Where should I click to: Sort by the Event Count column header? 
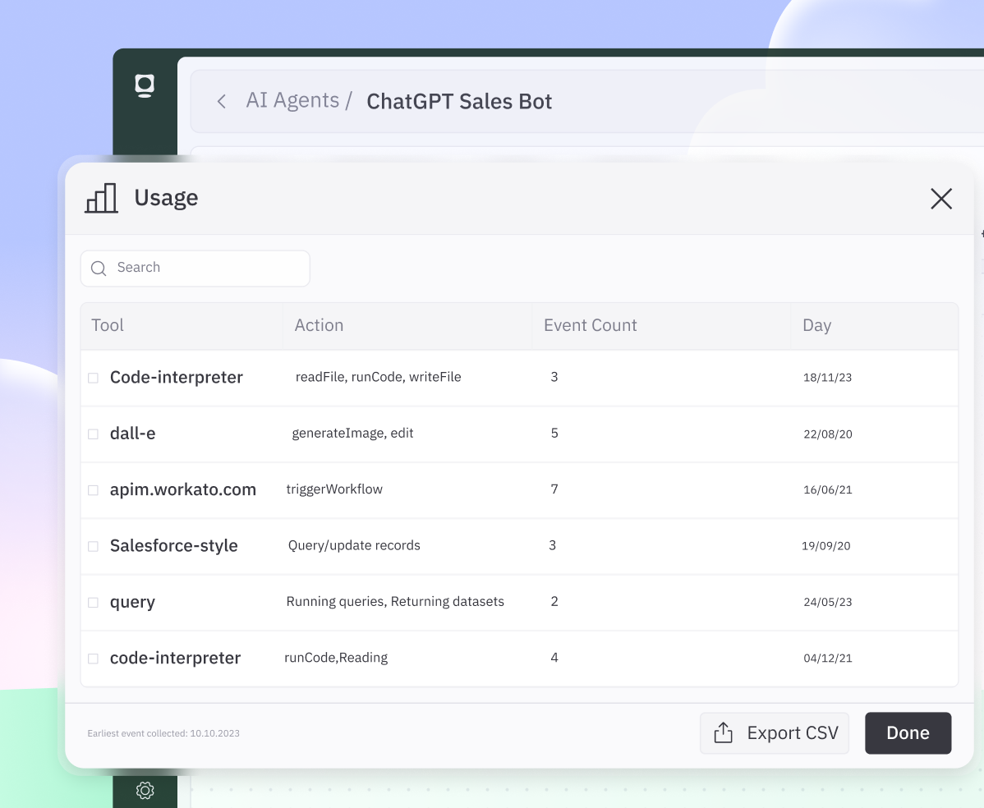pyautogui.click(x=590, y=325)
